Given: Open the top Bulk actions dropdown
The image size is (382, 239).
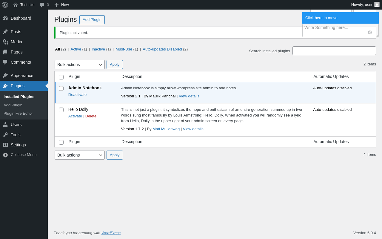Looking at the screenshot, I should [80, 65].
